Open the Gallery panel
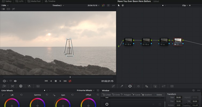The image size is (202, 107). [7, 1]
